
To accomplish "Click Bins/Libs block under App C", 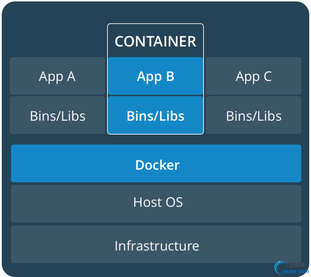I will (x=253, y=115).
